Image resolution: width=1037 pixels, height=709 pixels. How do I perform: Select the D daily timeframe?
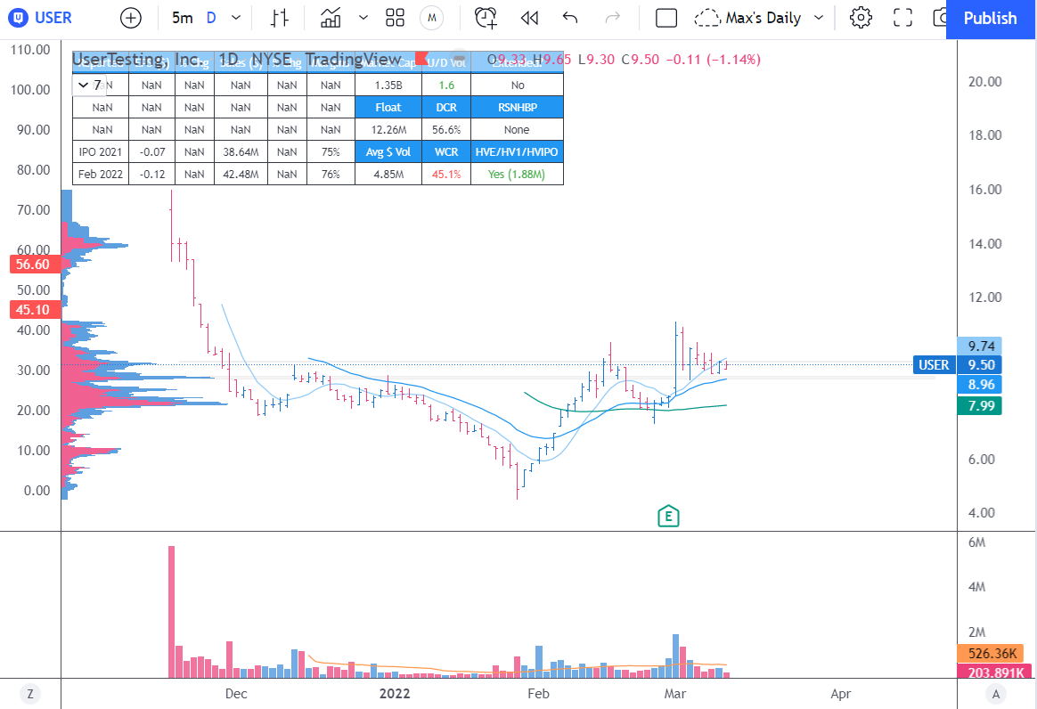coord(211,18)
